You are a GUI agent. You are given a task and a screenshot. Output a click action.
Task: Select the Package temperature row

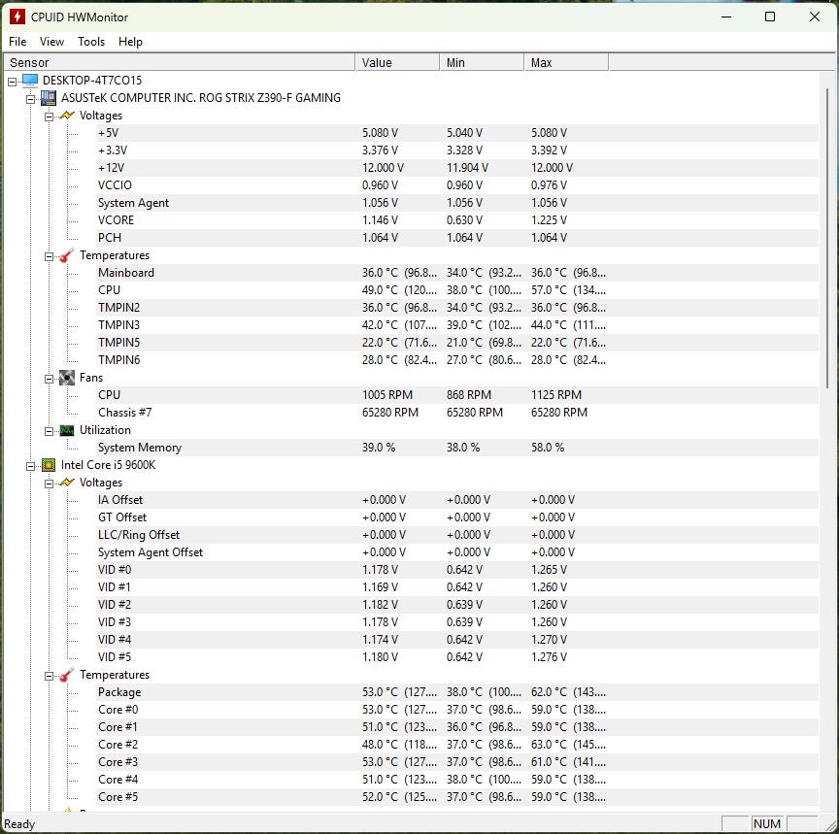coord(457,691)
